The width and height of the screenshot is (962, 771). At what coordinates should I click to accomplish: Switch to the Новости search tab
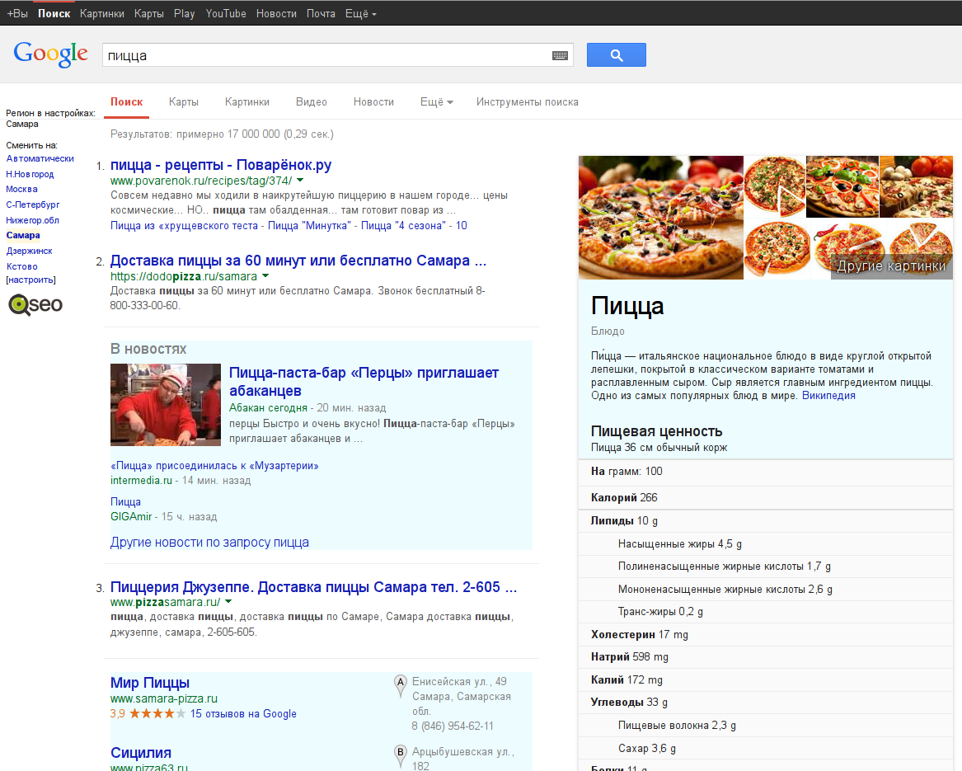pyautogui.click(x=373, y=102)
